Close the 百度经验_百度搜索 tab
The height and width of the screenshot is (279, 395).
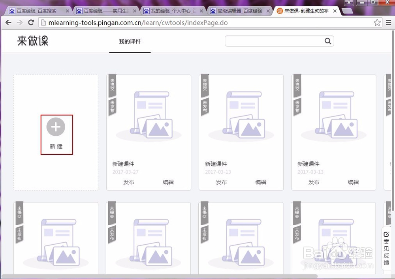pos(67,11)
